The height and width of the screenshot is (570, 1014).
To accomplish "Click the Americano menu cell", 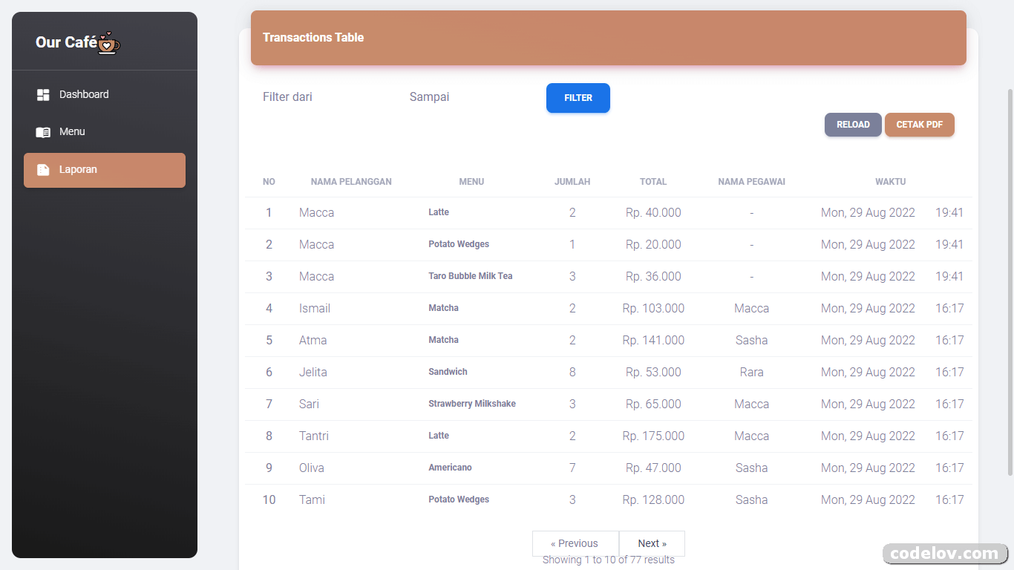I will click(x=450, y=468).
